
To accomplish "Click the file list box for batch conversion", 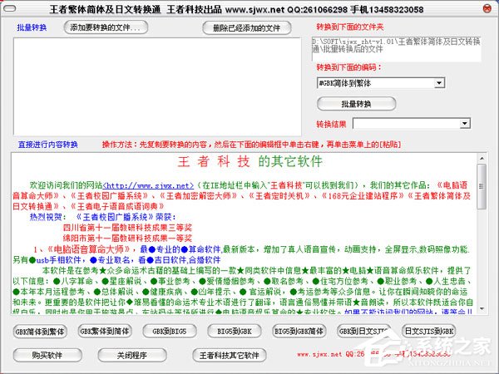I will tap(157, 86).
